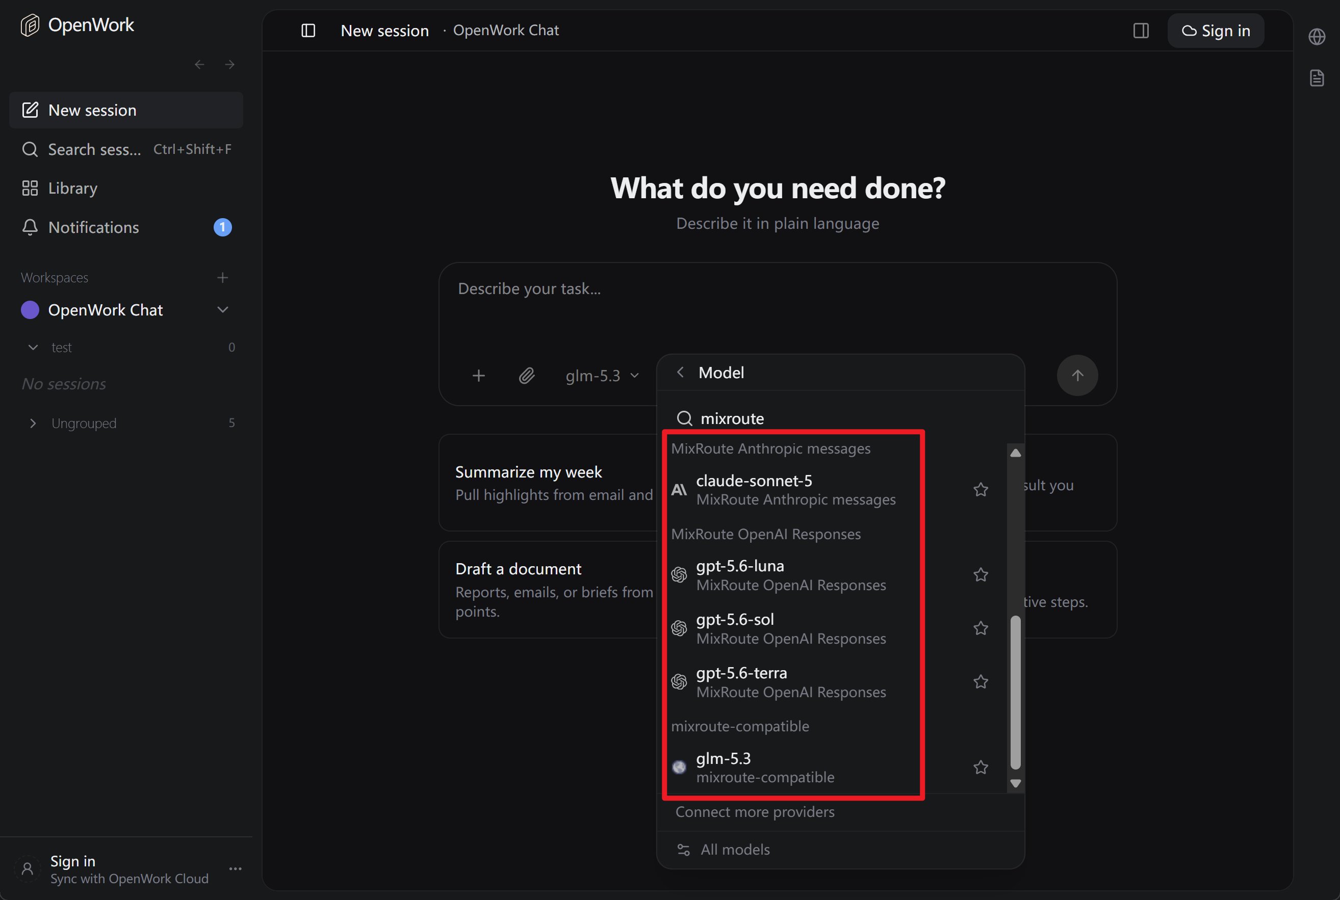This screenshot has width=1340, height=900.
Task: Open the document icon on right rail
Action: [1317, 78]
